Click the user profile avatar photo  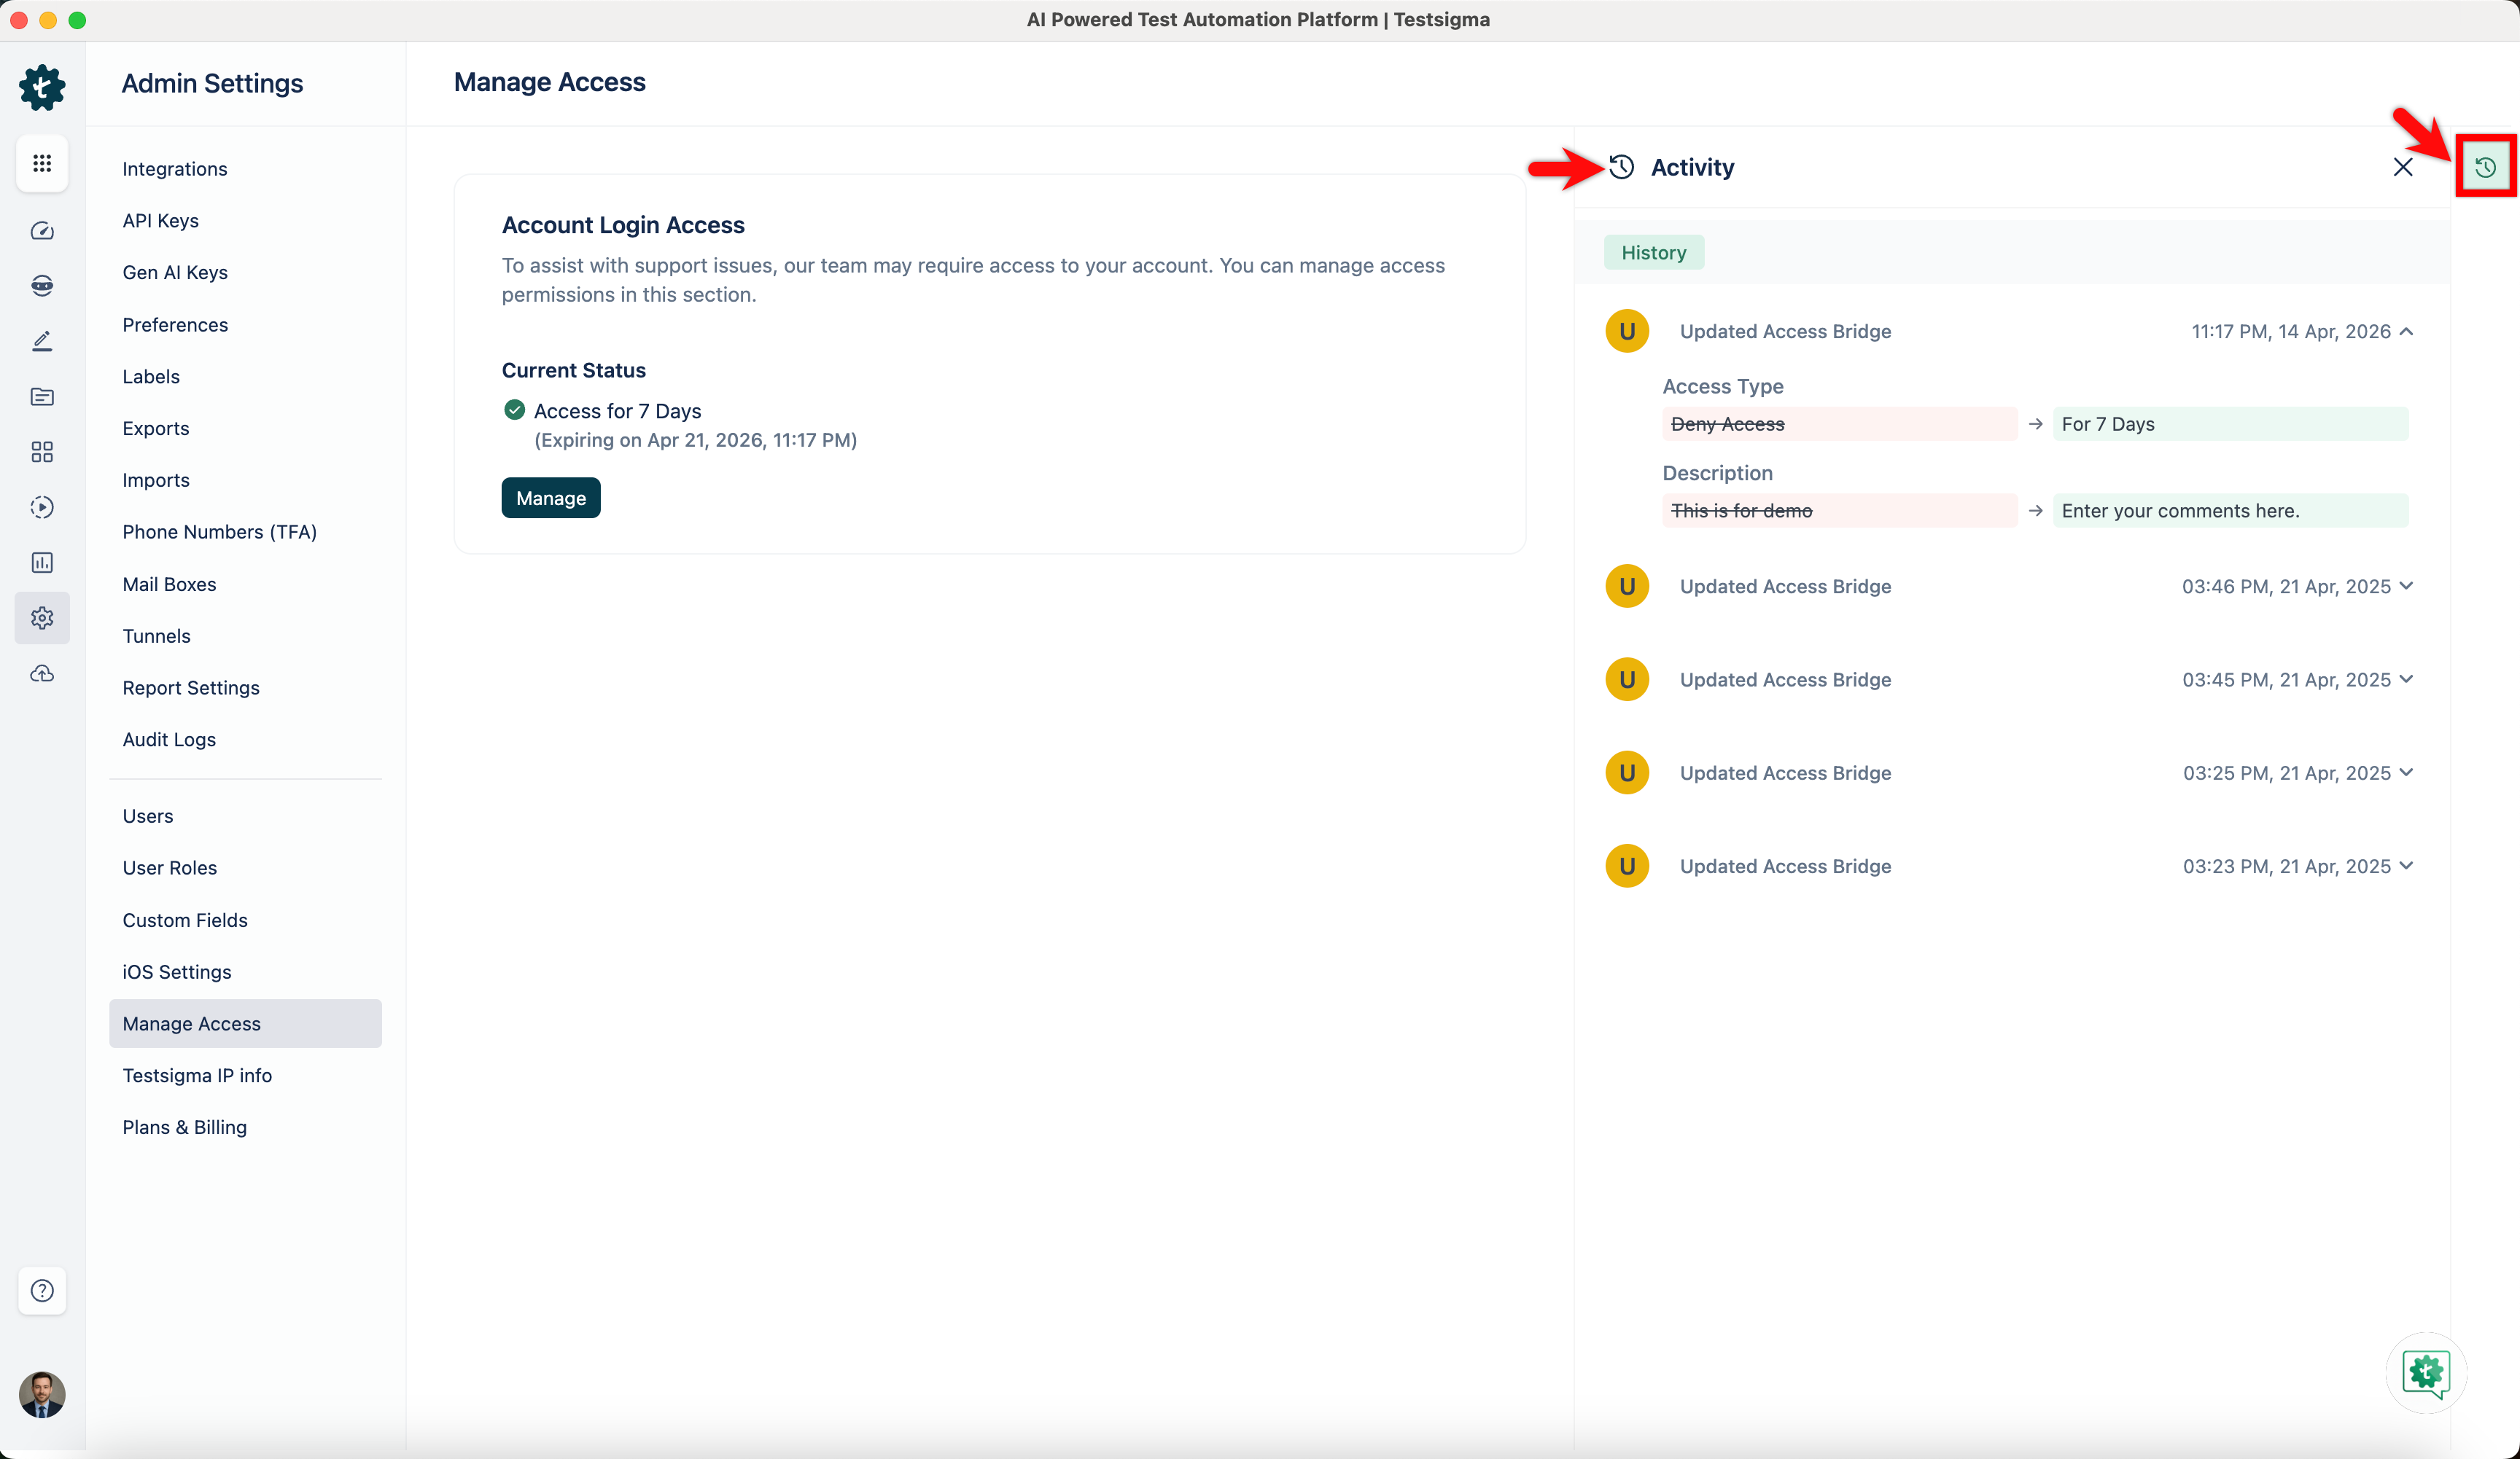(42, 1395)
